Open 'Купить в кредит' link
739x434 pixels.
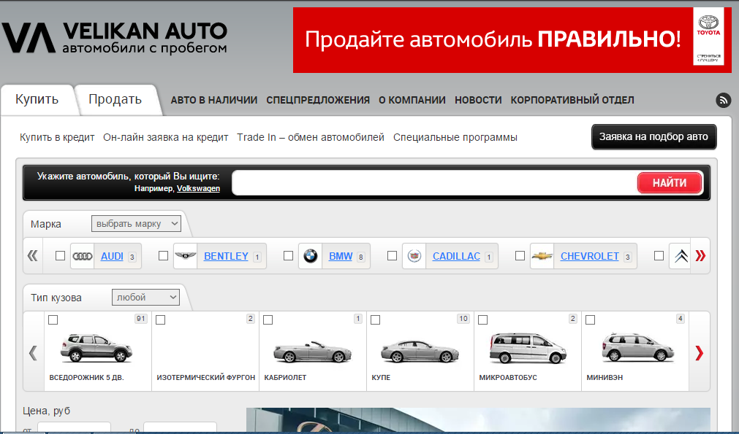click(57, 137)
